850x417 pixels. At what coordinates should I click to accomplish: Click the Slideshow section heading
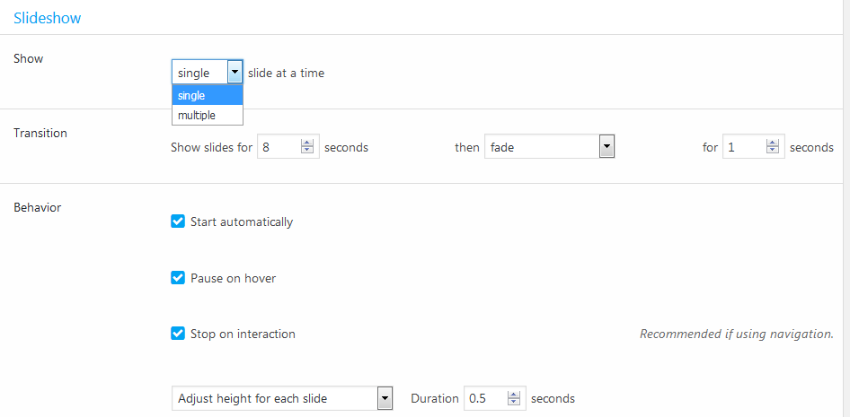tap(48, 17)
